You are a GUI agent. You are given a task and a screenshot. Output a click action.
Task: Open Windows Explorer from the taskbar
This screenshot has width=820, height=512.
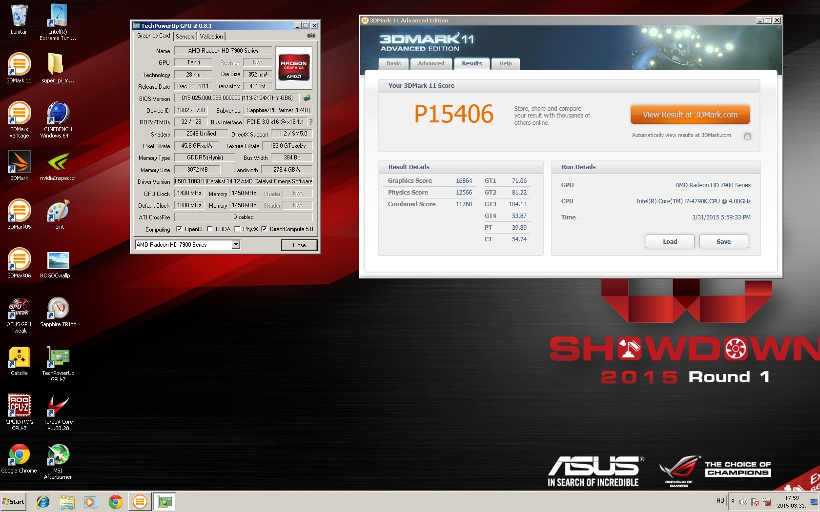click(67, 501)
